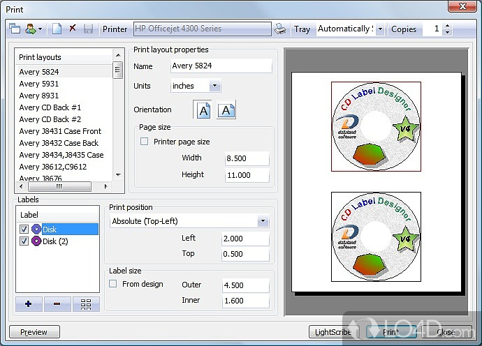The height and width of the screenshot is (346, 482).
Task: Tick the From design checkbox
Action: (113, 284)
